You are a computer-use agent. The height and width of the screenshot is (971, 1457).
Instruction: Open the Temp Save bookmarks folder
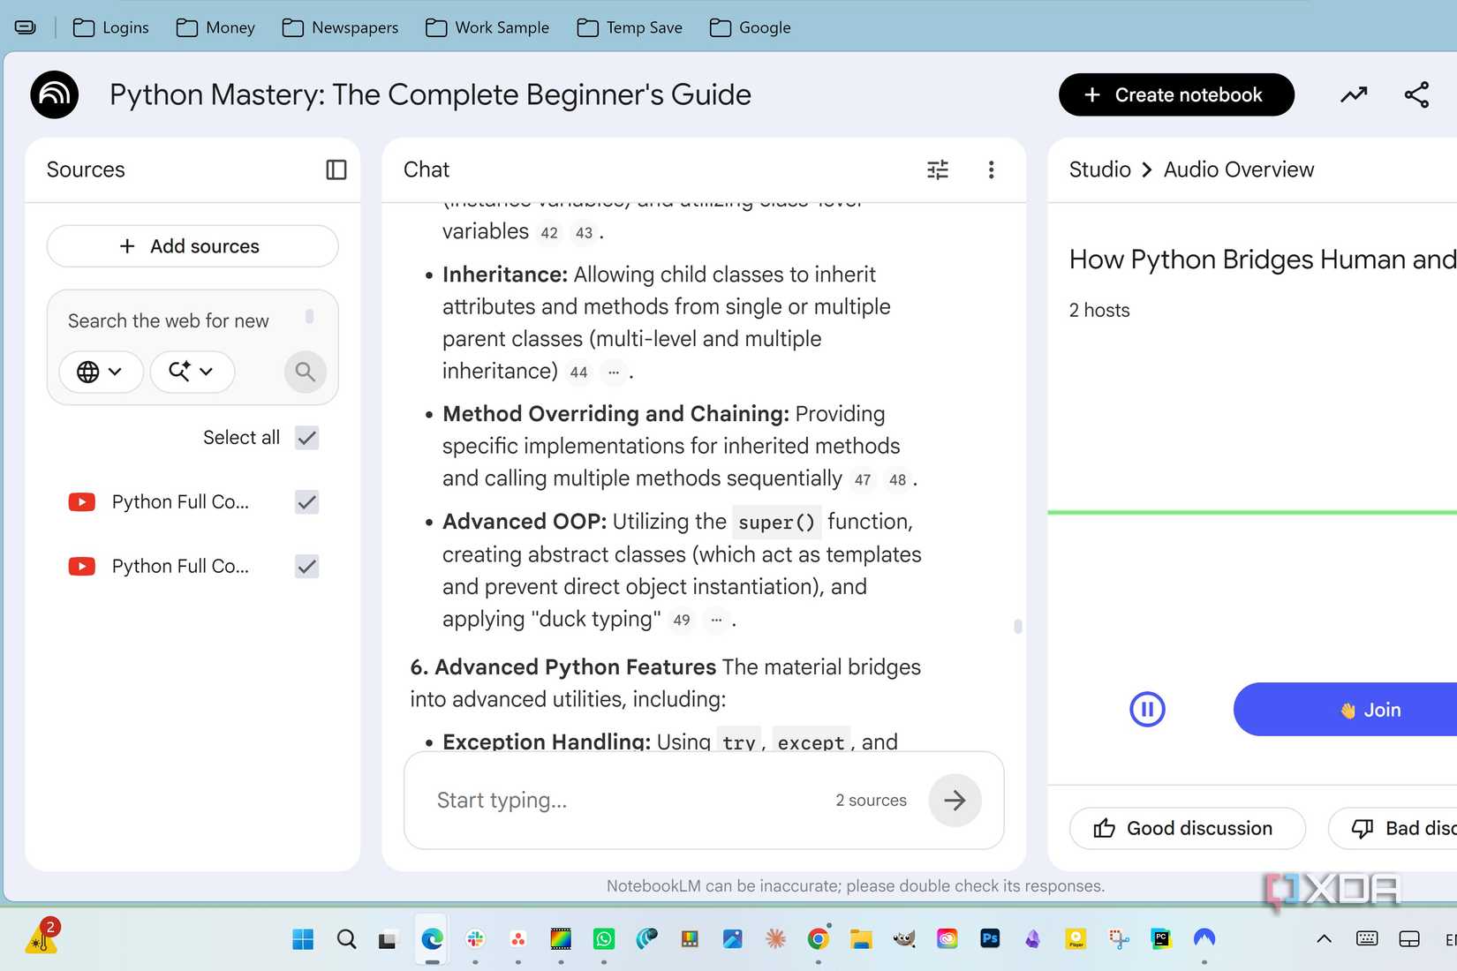pyautogui.click(x=630, y=27)
